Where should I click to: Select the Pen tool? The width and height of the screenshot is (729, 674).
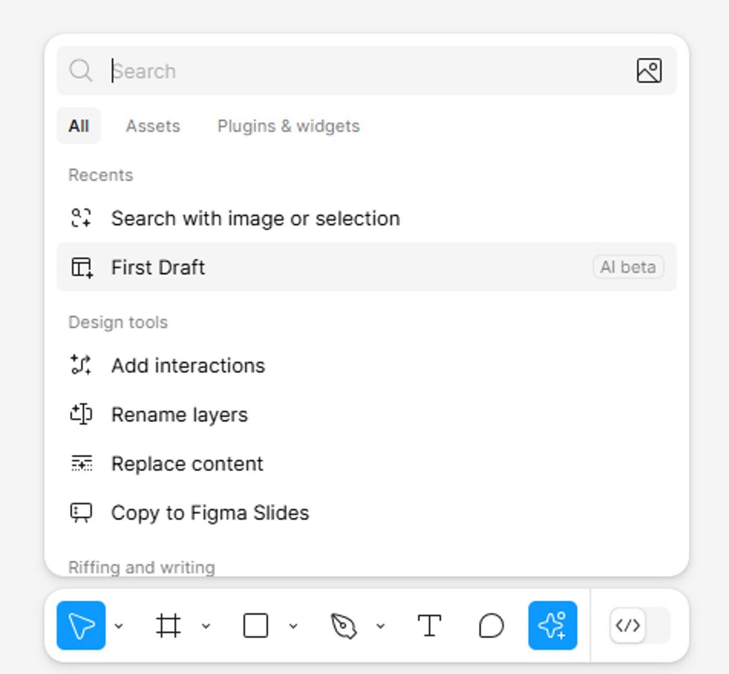[344, 626]
